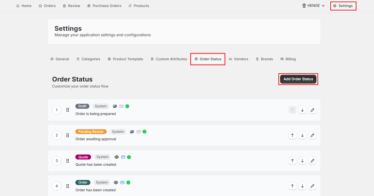Move Pending Review status down
Image resolution: width=374 pixels, height=196 pixels.
(302, 135)
